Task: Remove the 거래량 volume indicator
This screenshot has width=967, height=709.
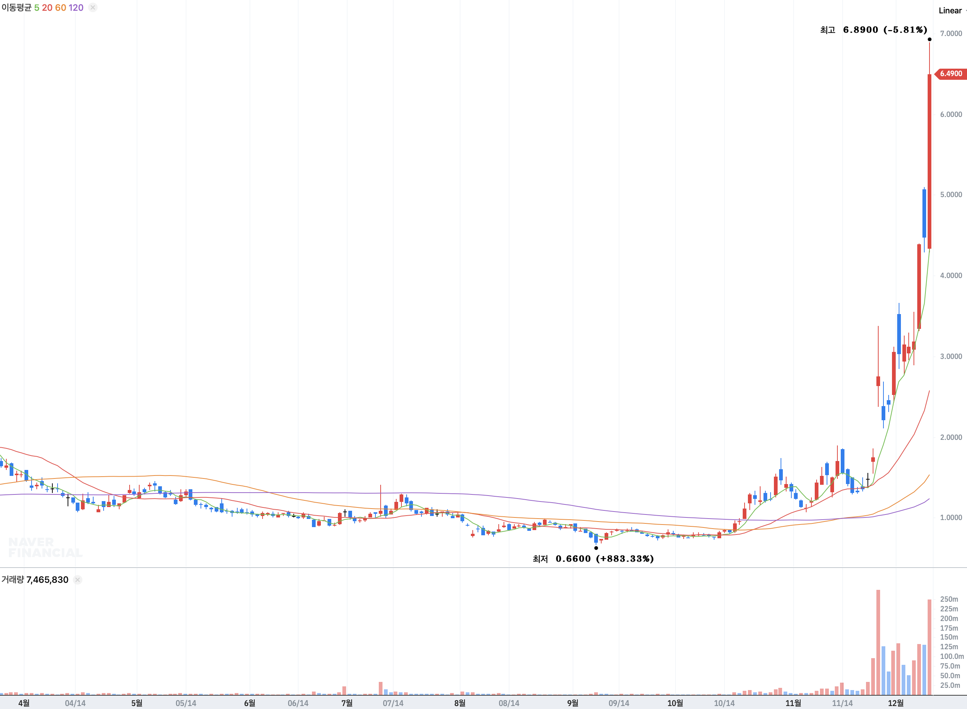Action: pyautogui.click(x=77, y=580)
